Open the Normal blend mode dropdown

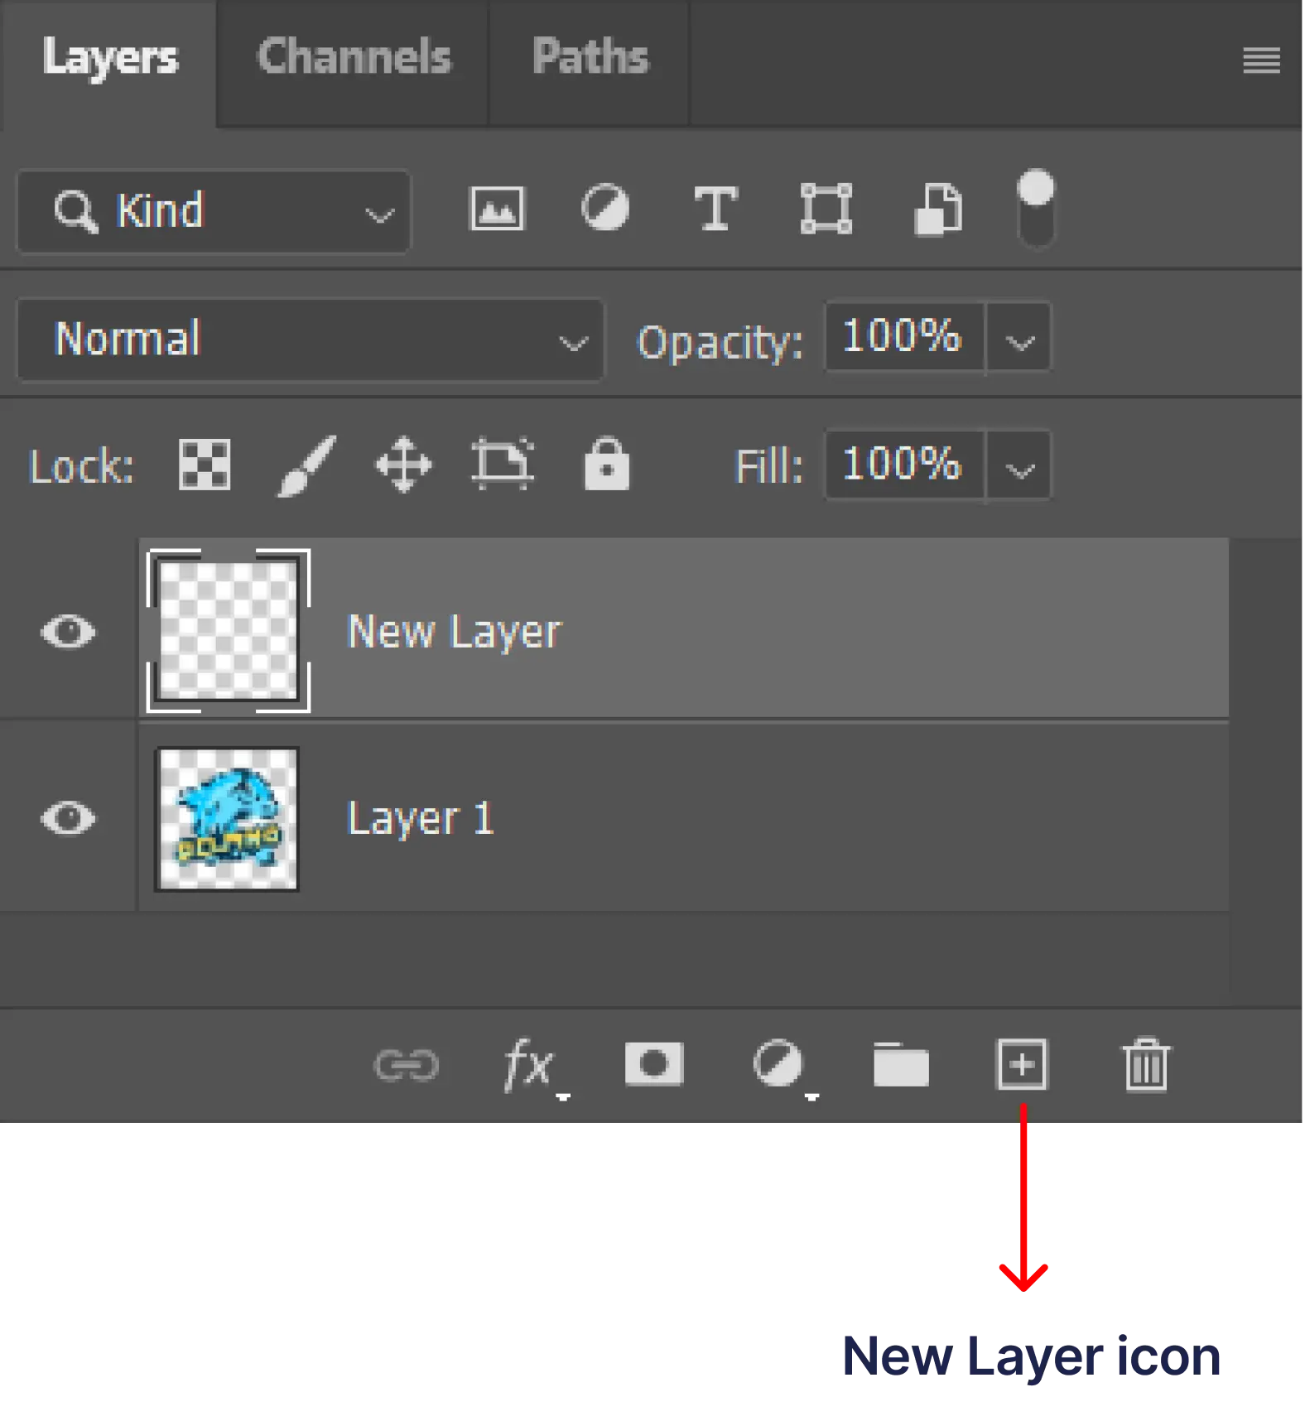311,340
